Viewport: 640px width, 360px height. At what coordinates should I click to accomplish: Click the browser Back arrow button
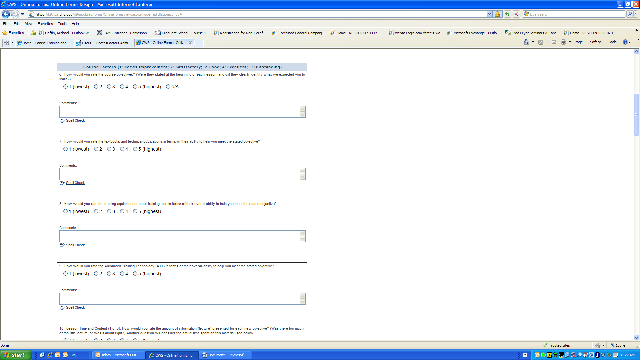pyautogui.click(x=6, y=14)
